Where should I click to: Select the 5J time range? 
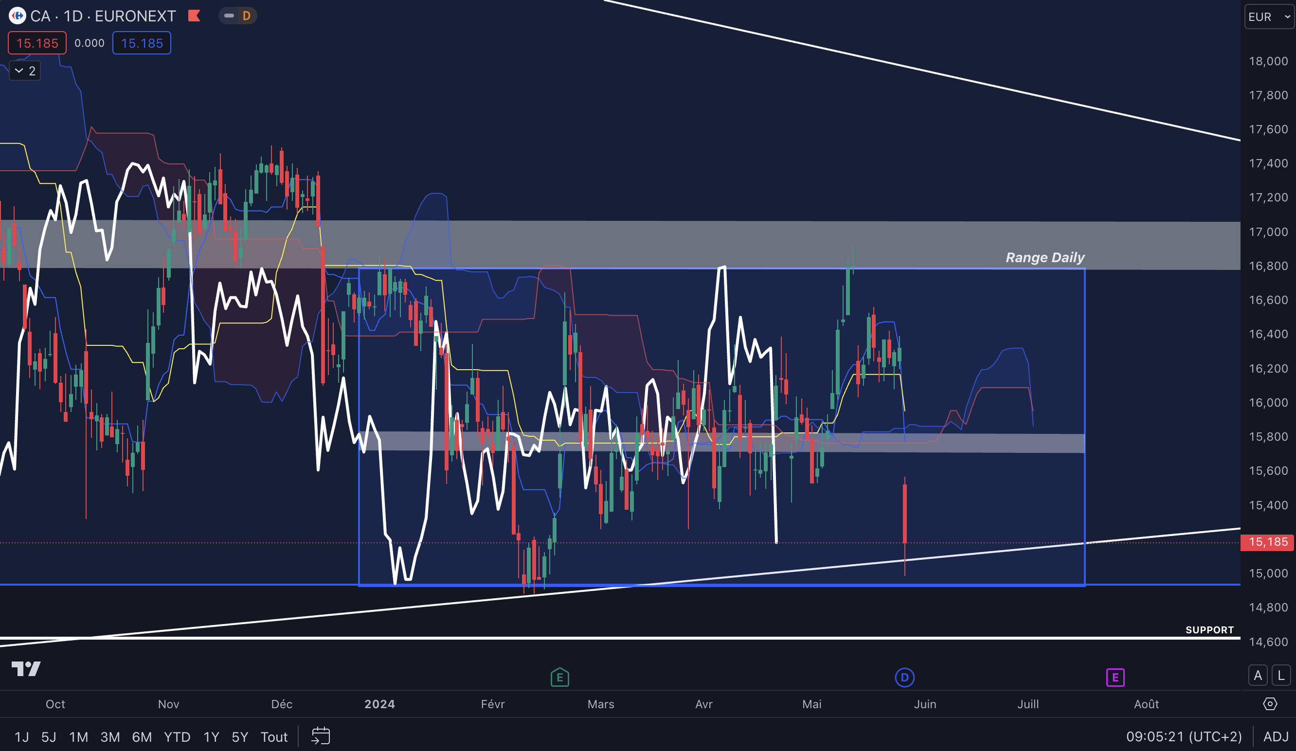pyautogui.click(x=49, y=737)
